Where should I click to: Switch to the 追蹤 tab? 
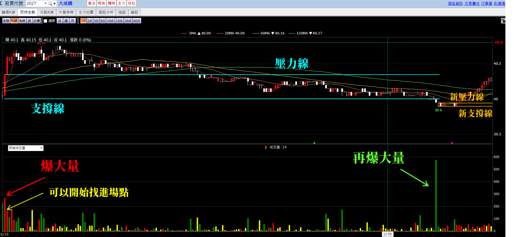[122, 12]
